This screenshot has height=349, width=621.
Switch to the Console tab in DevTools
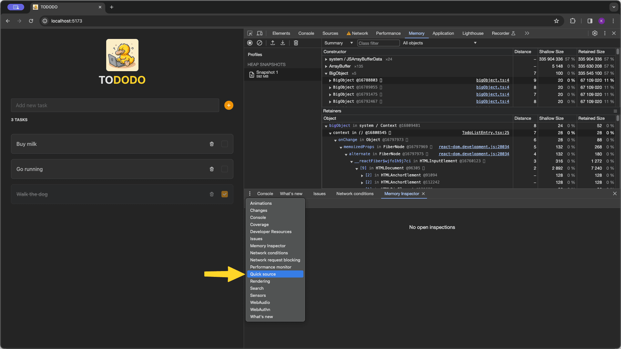(306, 33)
